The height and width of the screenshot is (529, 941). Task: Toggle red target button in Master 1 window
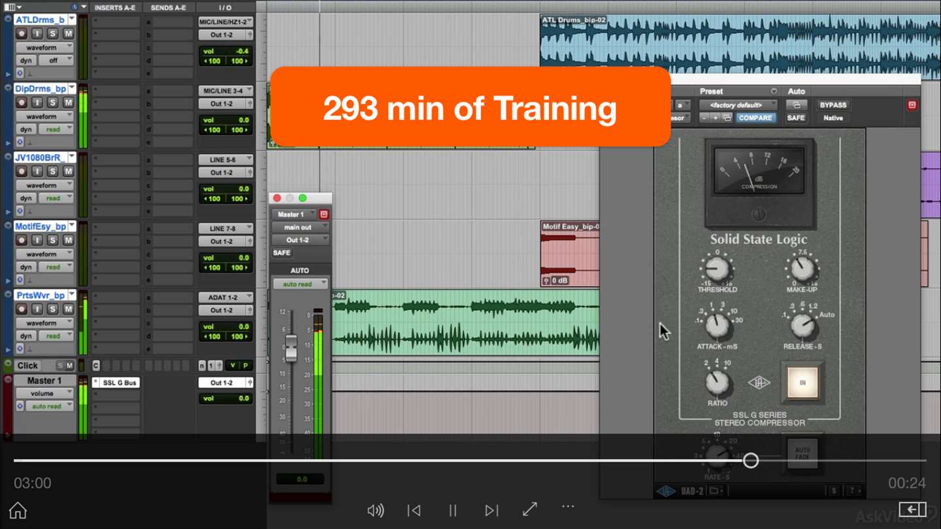coord(323,214)
